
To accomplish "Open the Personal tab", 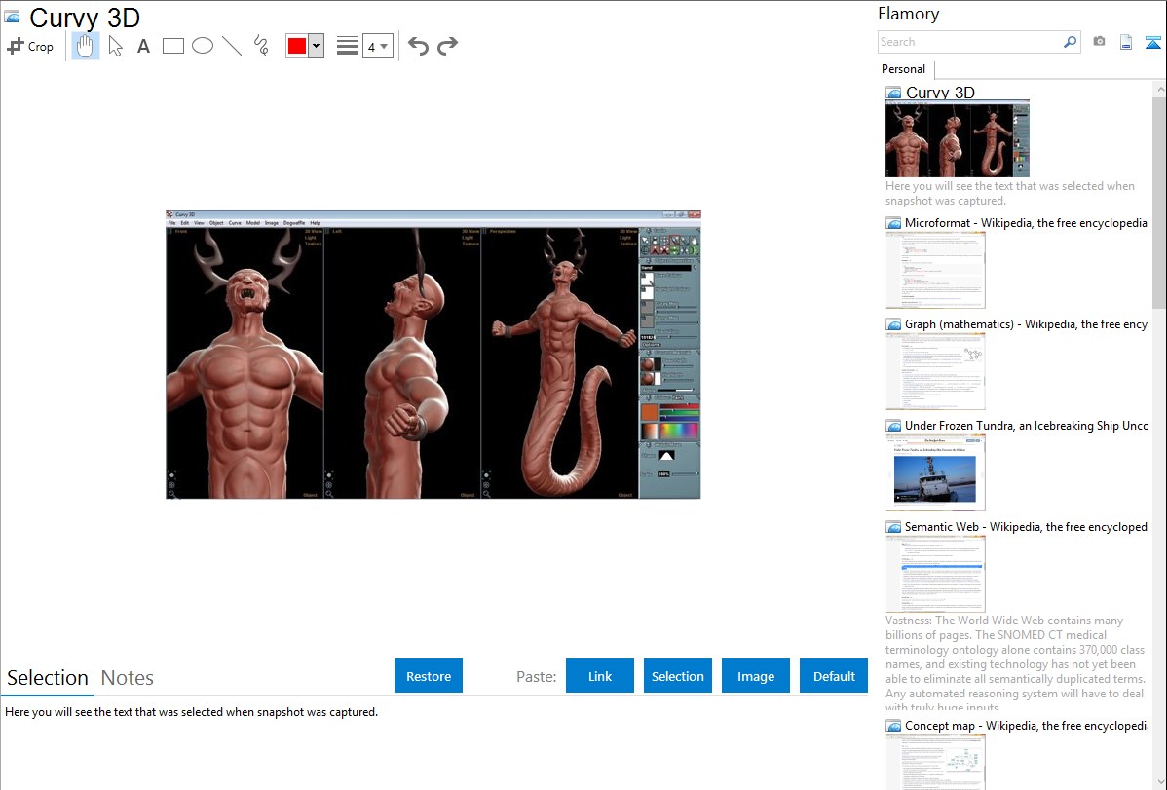I will [x=903, y=69].
